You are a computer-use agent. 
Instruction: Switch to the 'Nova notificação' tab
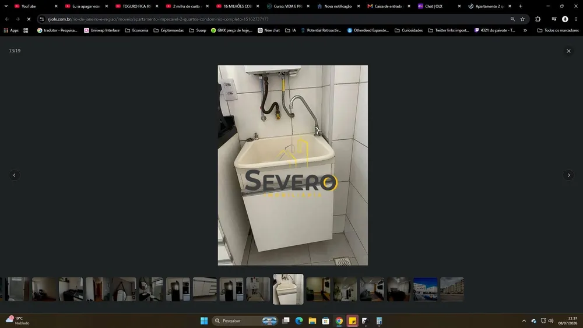point(337,6)
